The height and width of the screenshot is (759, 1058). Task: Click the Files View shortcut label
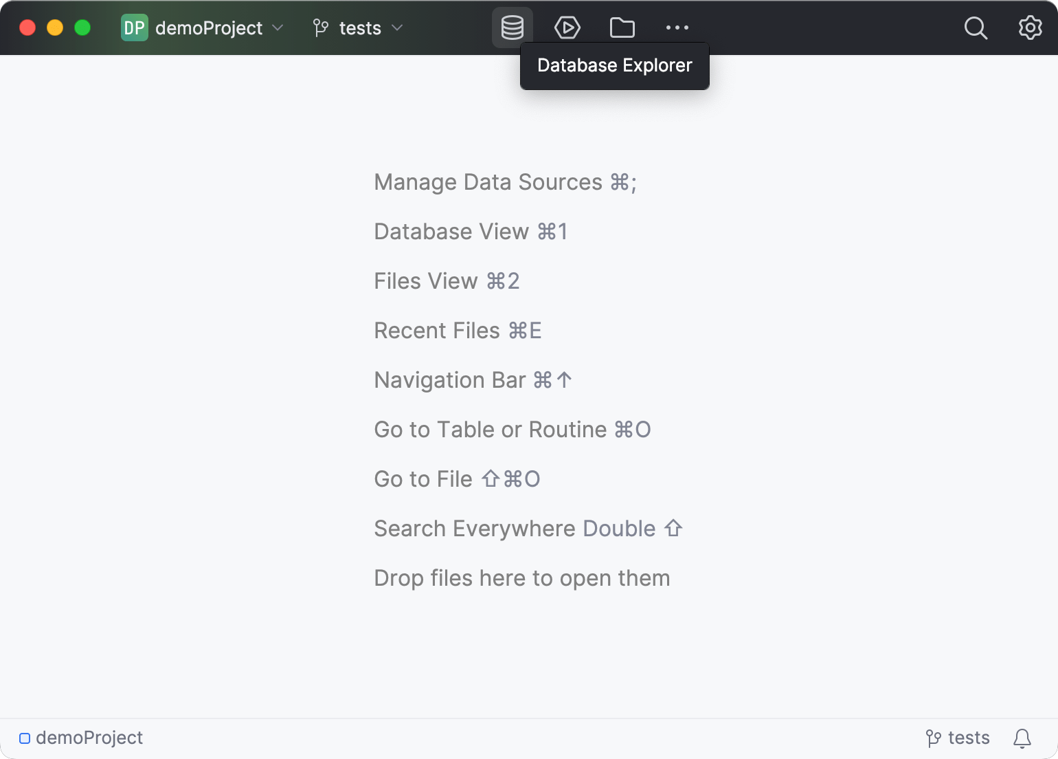point(447,281)
